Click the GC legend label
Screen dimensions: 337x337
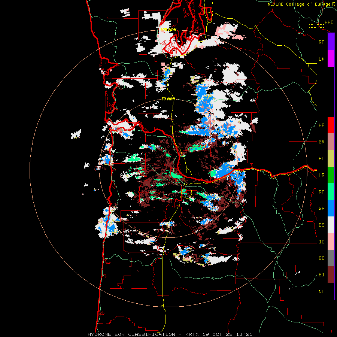click(322, 258)
